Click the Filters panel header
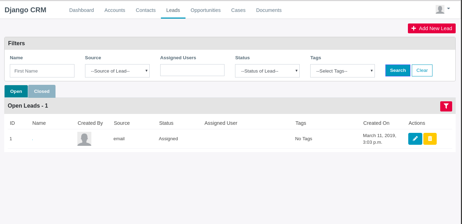The height and width of the screenshot is (224, 462). click(230, 43)
